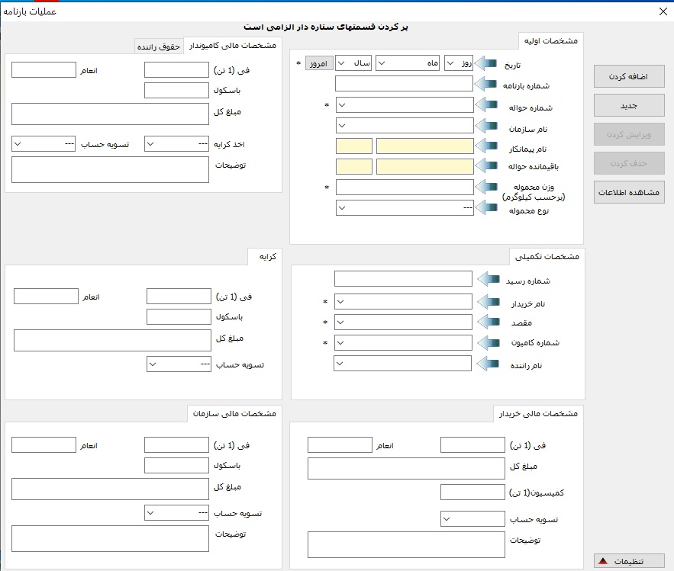Screen dimensions: 674x571
Task: Expand the نوع محموله dropdown
Action: click(405, 207)
